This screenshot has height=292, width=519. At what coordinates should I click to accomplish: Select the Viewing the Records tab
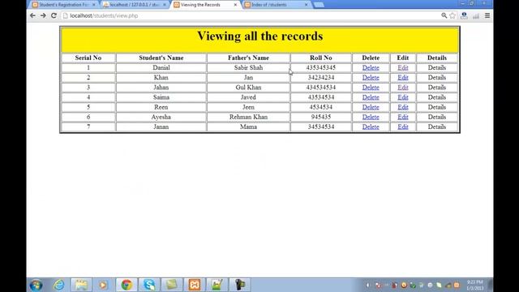205,5
